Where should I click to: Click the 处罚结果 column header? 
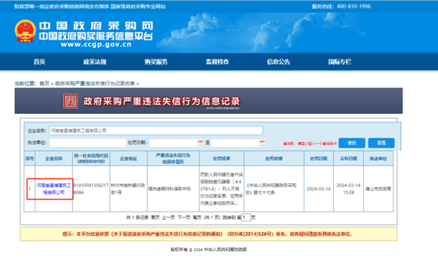[222, 158]
